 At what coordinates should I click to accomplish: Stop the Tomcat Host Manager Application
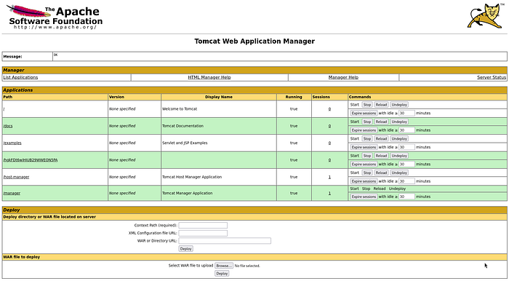point(366,173)
